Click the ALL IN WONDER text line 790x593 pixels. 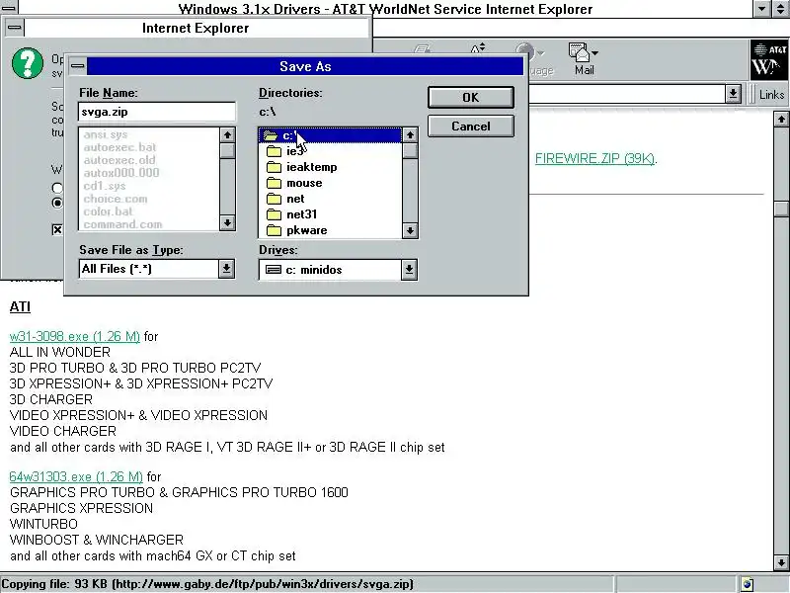click(x=60, y=352)
